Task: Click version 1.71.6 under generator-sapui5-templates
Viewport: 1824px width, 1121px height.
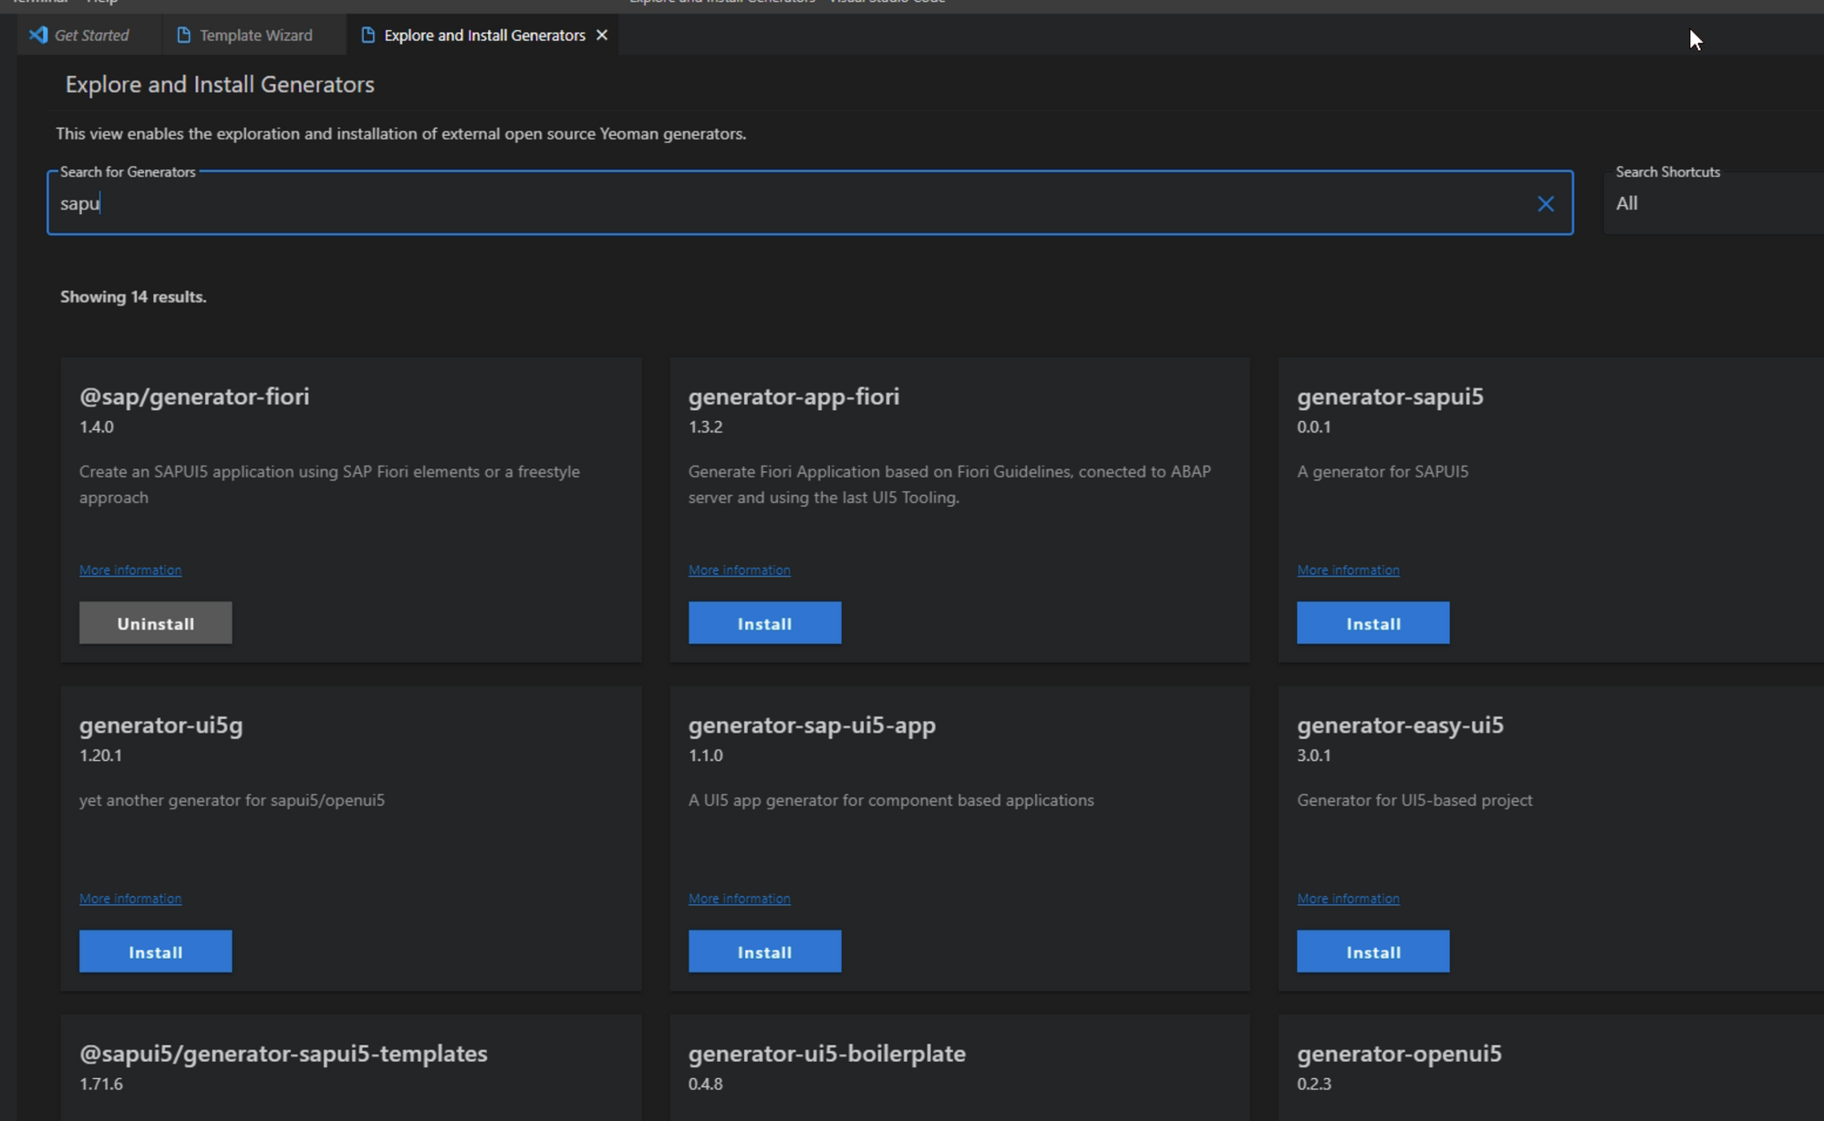Action: pos(100,1084)
